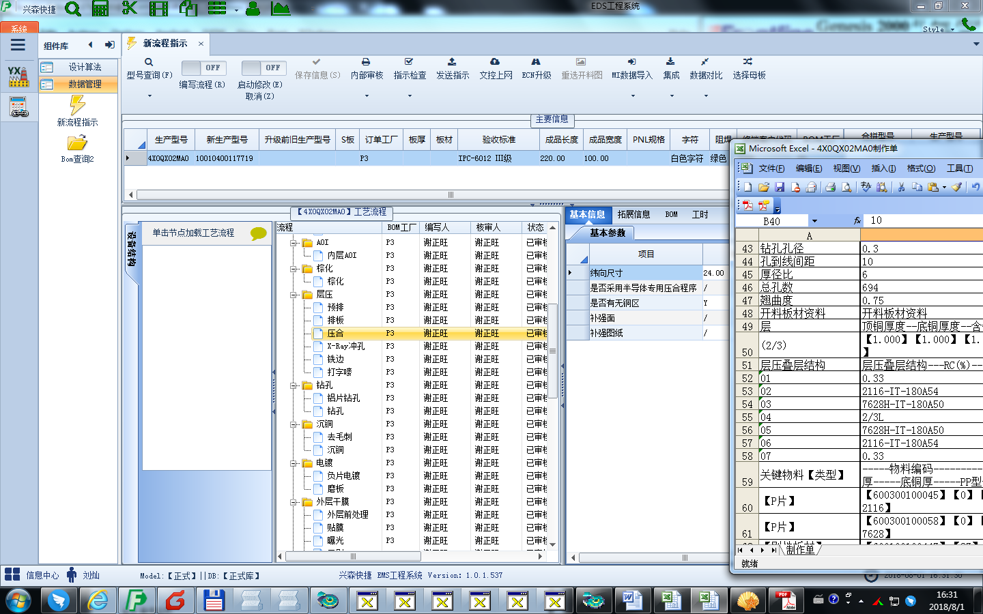The image size is (983, 614).
Task: Select the 数据管理 sidebar item
Action: 78,84
